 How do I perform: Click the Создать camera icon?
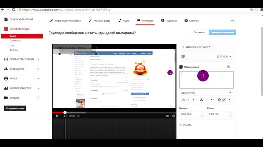6,98
